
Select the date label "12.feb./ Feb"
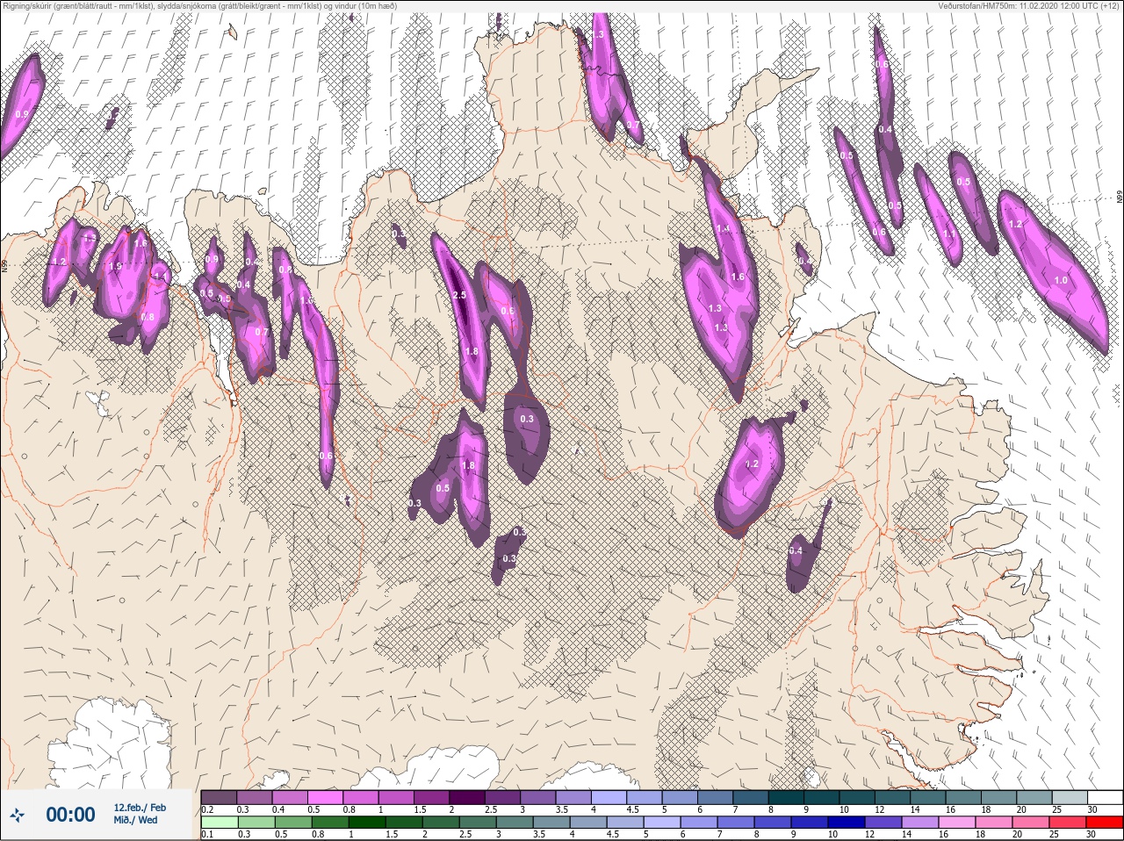click(140, 807)
